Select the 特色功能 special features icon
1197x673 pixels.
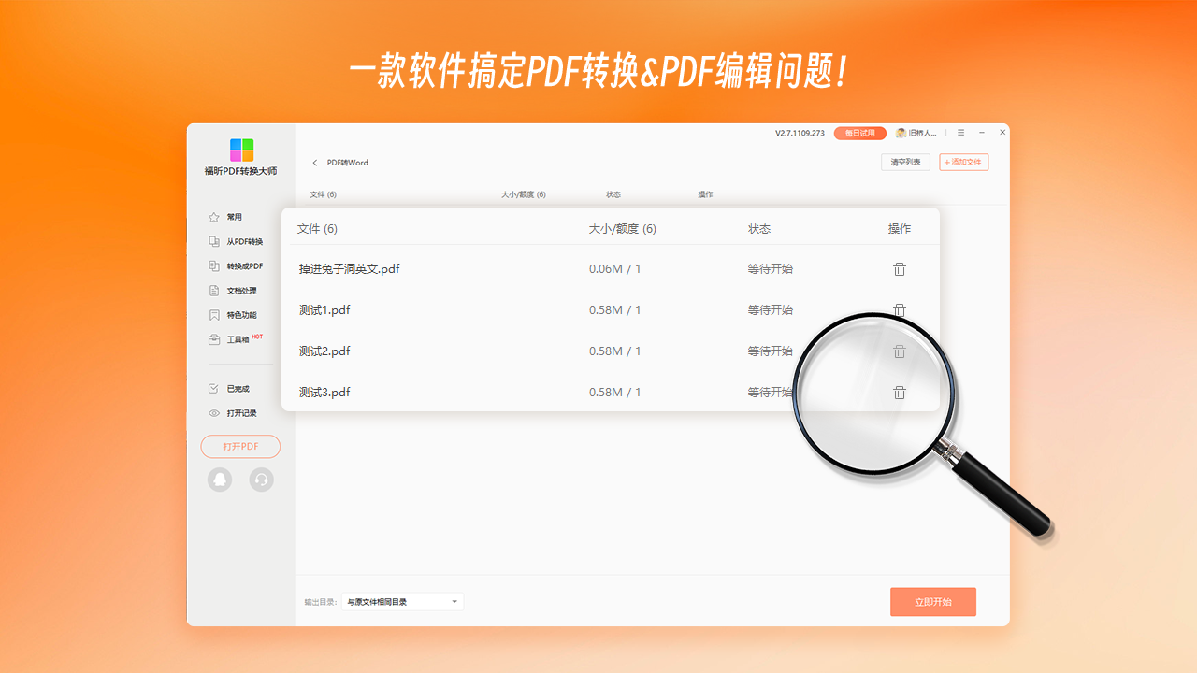(x=243, y=314)
